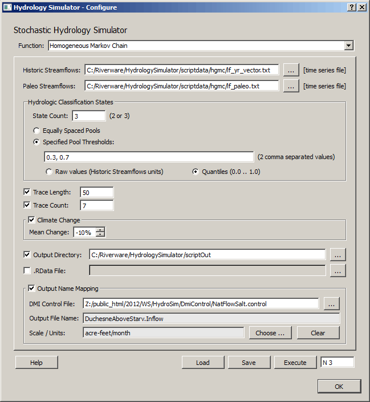Screen dimensions: 370x402
Task: Click the pool thresholds value field
Action: click(149, 157)
